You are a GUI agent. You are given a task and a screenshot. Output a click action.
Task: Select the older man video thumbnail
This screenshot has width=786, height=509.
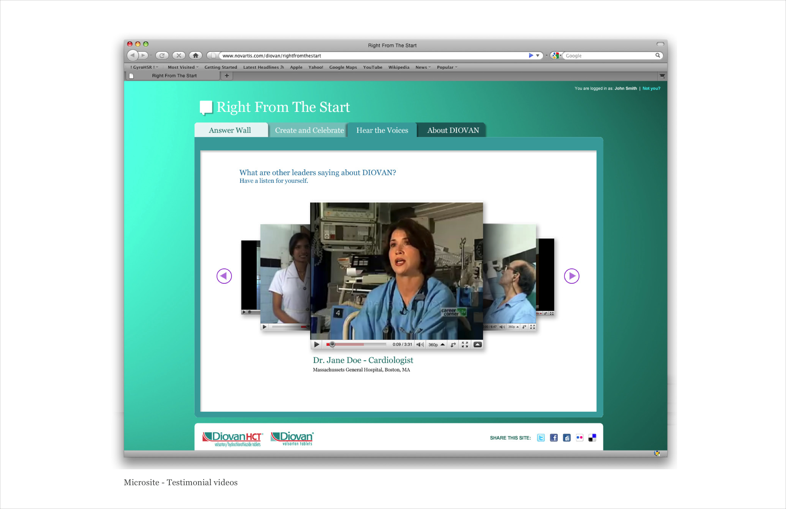509,274
